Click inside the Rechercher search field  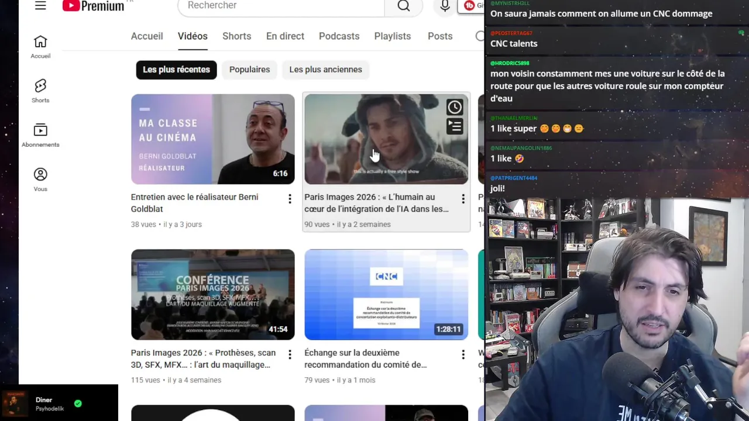(281, 6)
